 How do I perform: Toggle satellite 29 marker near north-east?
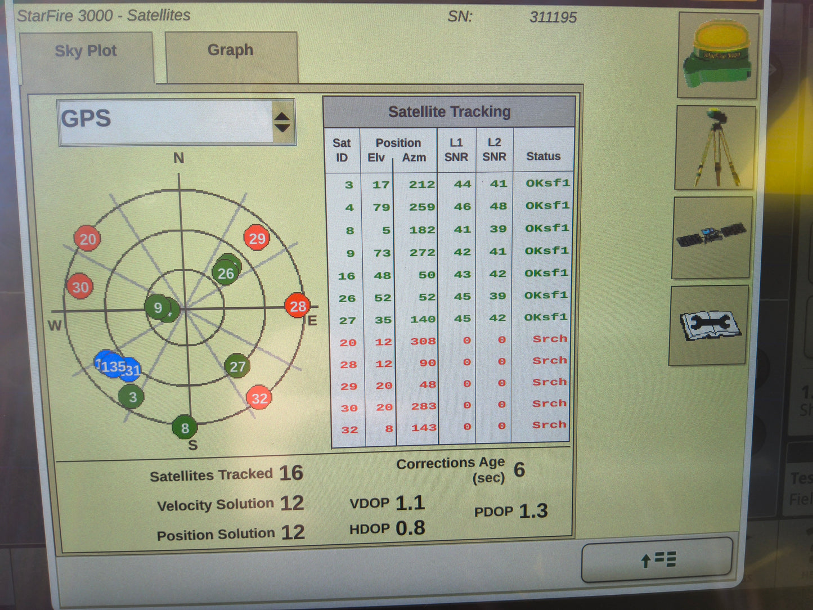257,238
